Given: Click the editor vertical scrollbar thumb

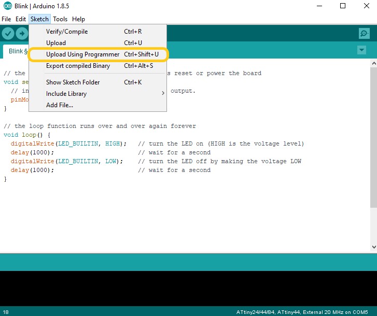Looking at the screenshot, I should [374, 138].
